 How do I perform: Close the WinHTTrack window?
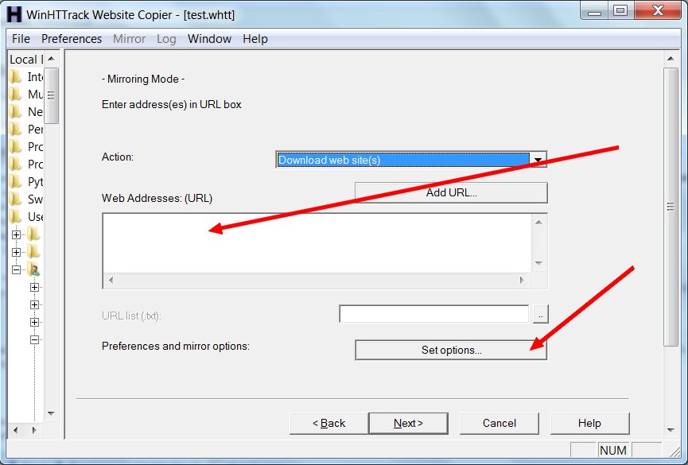[x=657, y=11]
